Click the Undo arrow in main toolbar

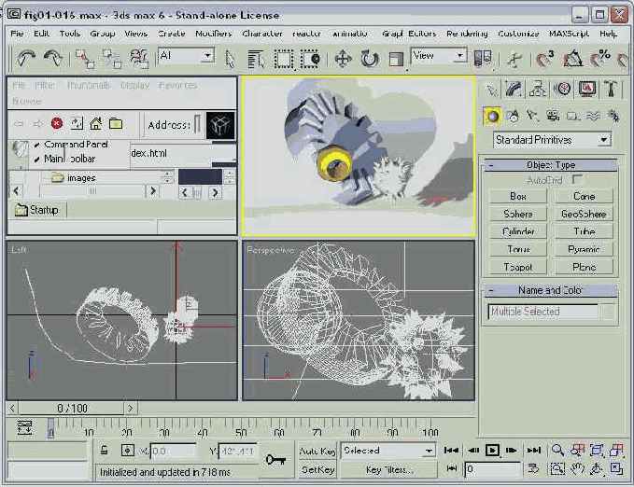(x=24, y=58)
